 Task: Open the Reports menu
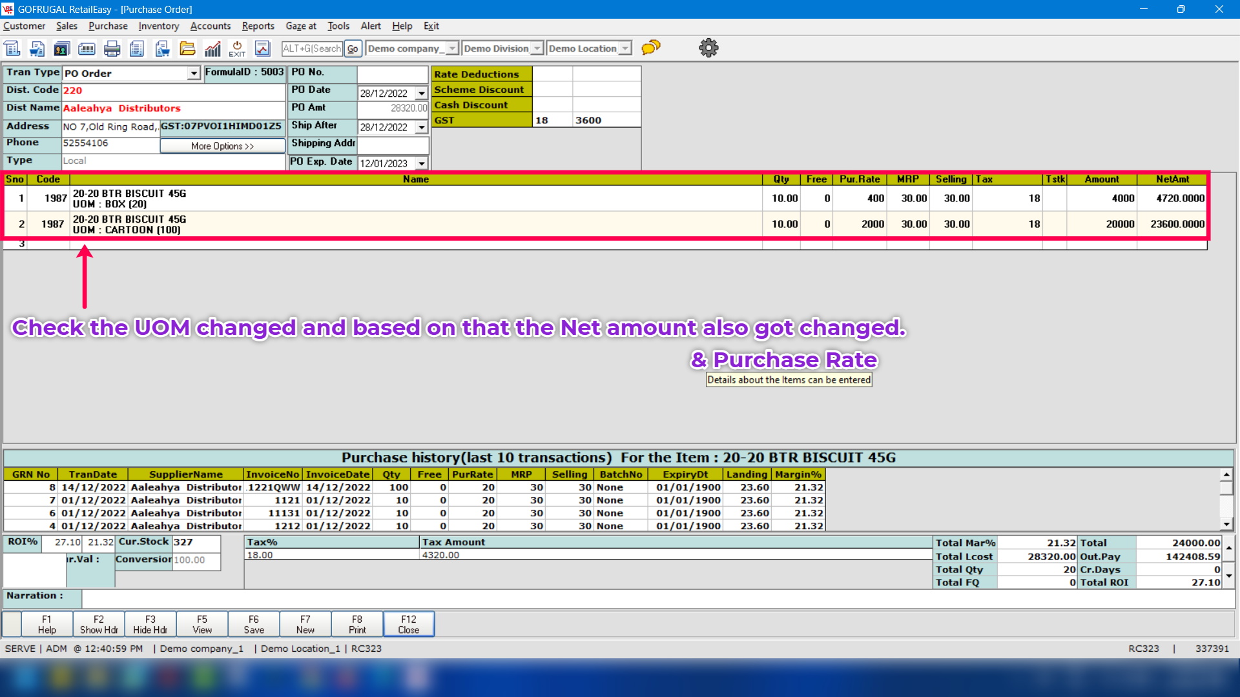(x=258, y=26)
